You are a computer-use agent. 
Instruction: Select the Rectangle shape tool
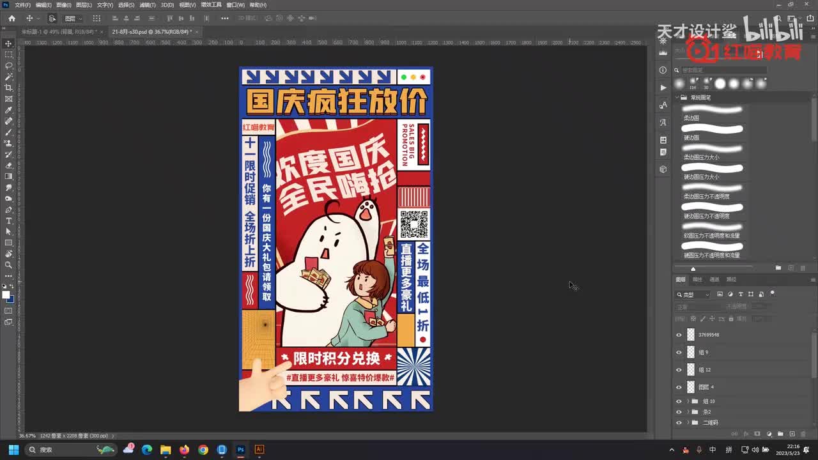tap(8, 243)
